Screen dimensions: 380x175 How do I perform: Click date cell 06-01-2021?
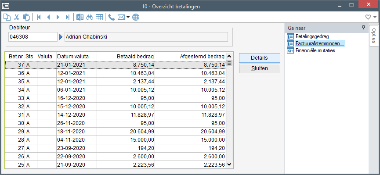pos(76,90)
